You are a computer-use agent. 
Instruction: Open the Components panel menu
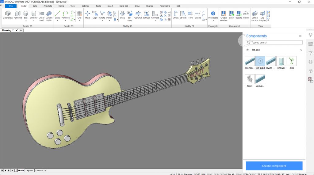pos(300,36)
